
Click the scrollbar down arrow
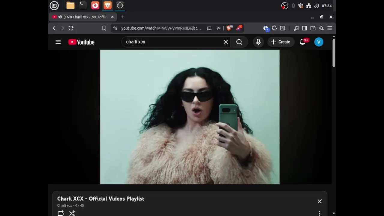(334, 213)
